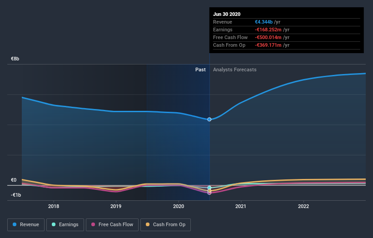Click the Past section label

click(x=200, y=69)
